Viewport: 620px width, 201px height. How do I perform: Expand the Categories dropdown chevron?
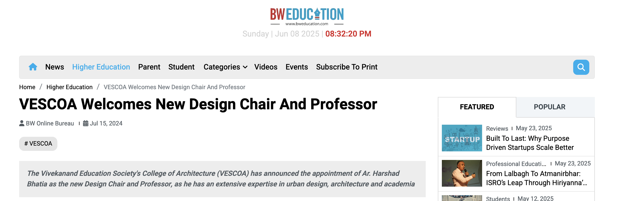[245, 67]
